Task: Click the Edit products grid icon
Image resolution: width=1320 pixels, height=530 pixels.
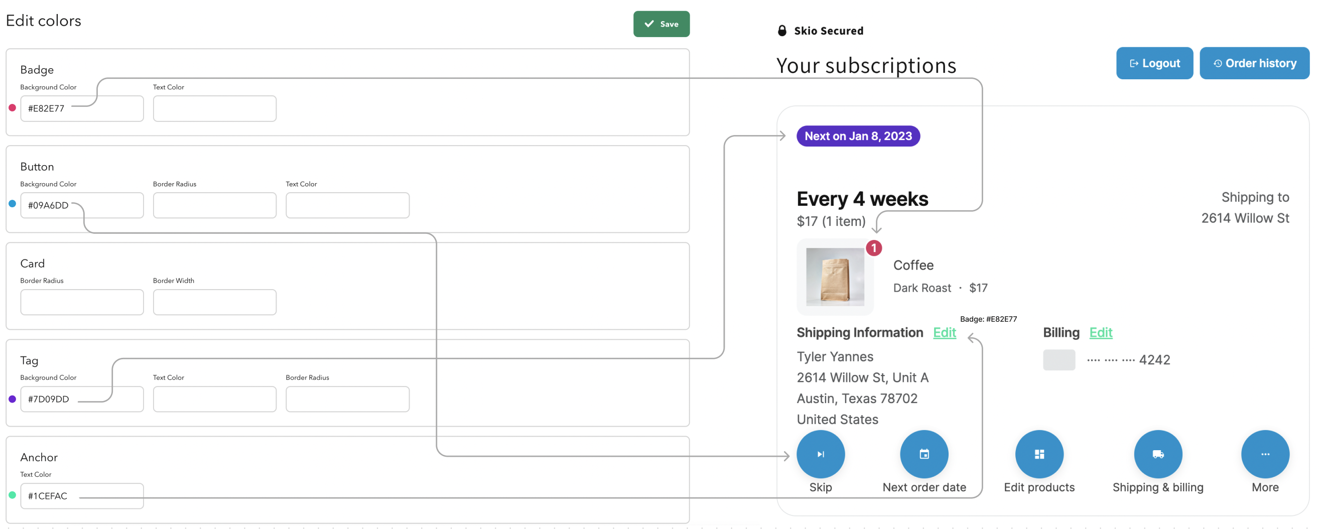Action: 1038,454
